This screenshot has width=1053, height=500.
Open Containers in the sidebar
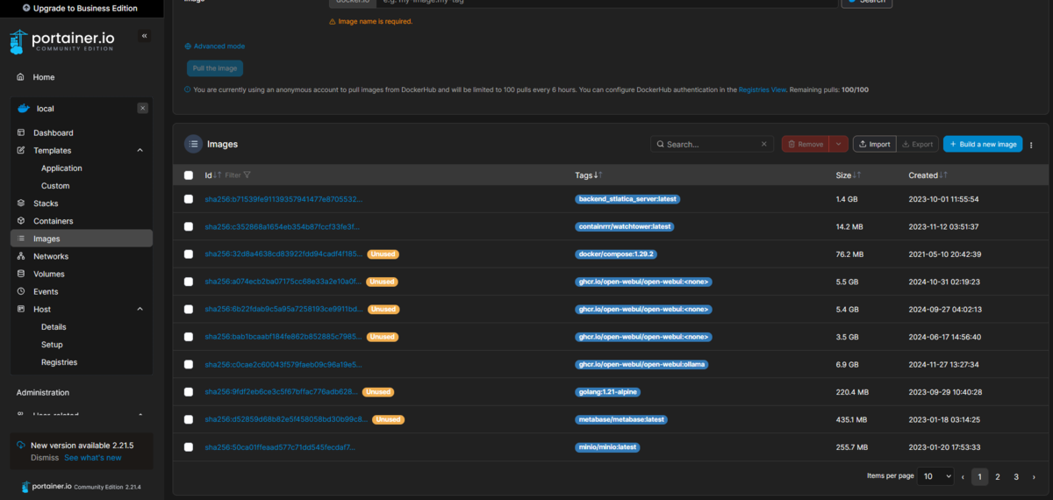(x=53, y=221)
